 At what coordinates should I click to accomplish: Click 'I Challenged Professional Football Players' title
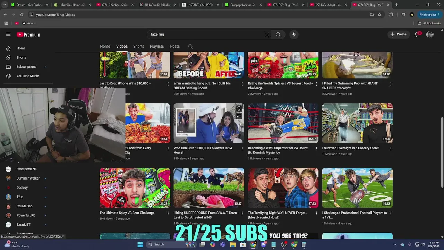click(355, 215)
